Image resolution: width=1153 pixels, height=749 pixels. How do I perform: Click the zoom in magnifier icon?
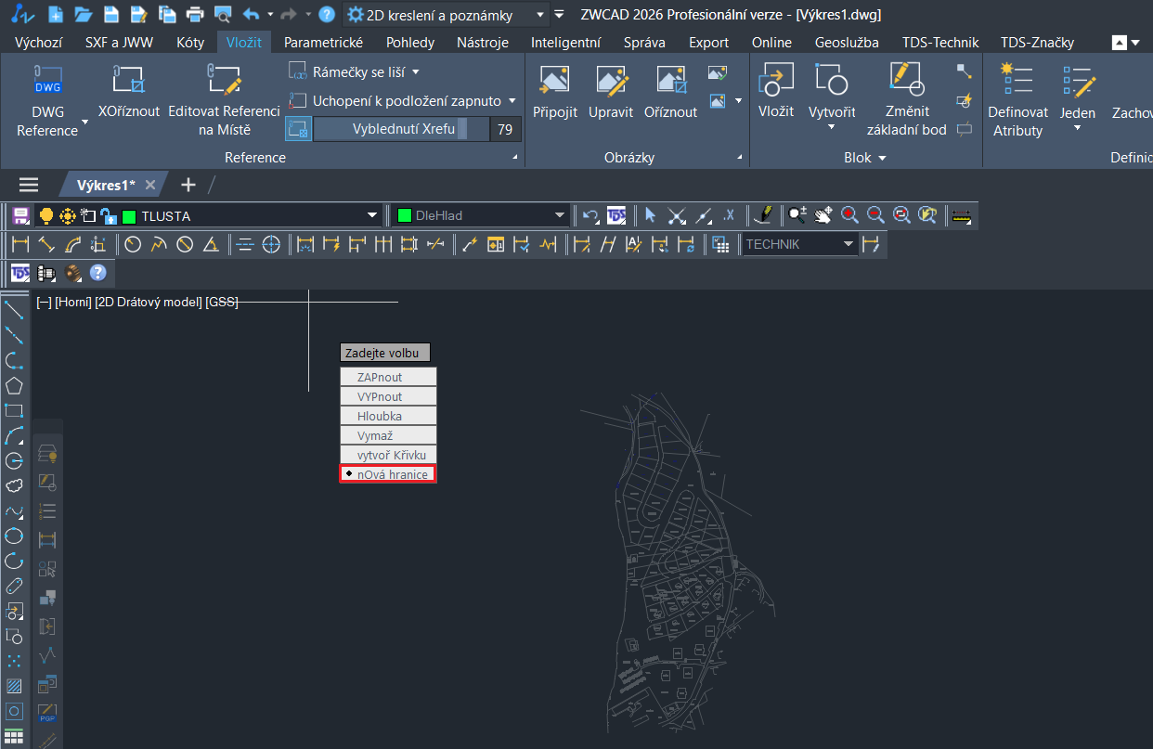tap(849, 215)
